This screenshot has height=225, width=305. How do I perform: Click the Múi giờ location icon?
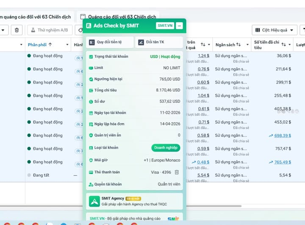(x=91, y=160)
